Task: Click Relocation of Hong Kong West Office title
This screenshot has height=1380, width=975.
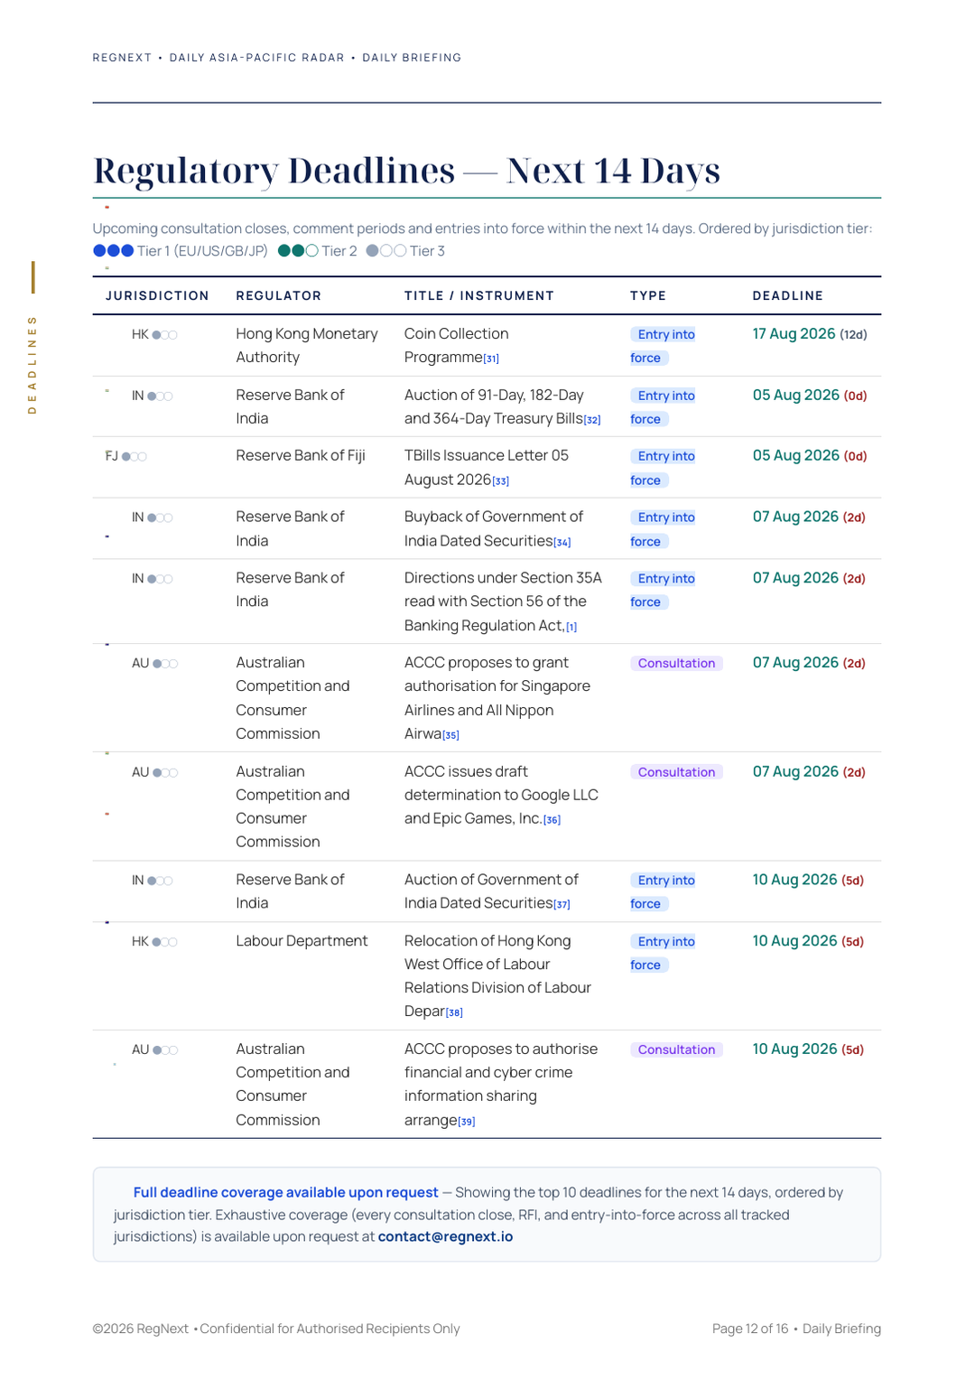Action: 497,975
